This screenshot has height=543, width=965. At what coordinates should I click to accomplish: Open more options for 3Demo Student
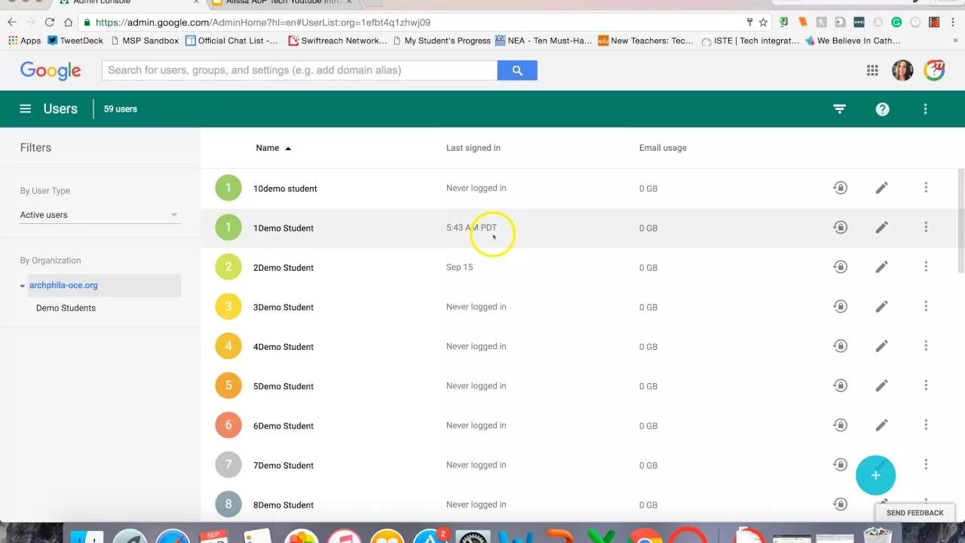pos(926,306)
